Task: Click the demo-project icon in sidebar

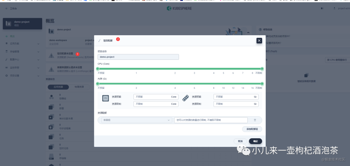Action: 8,24
